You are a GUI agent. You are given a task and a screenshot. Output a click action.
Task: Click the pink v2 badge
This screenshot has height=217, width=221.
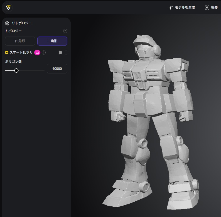[37, 53]
